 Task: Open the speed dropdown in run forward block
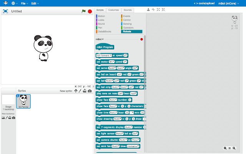[x=125, y=55]
